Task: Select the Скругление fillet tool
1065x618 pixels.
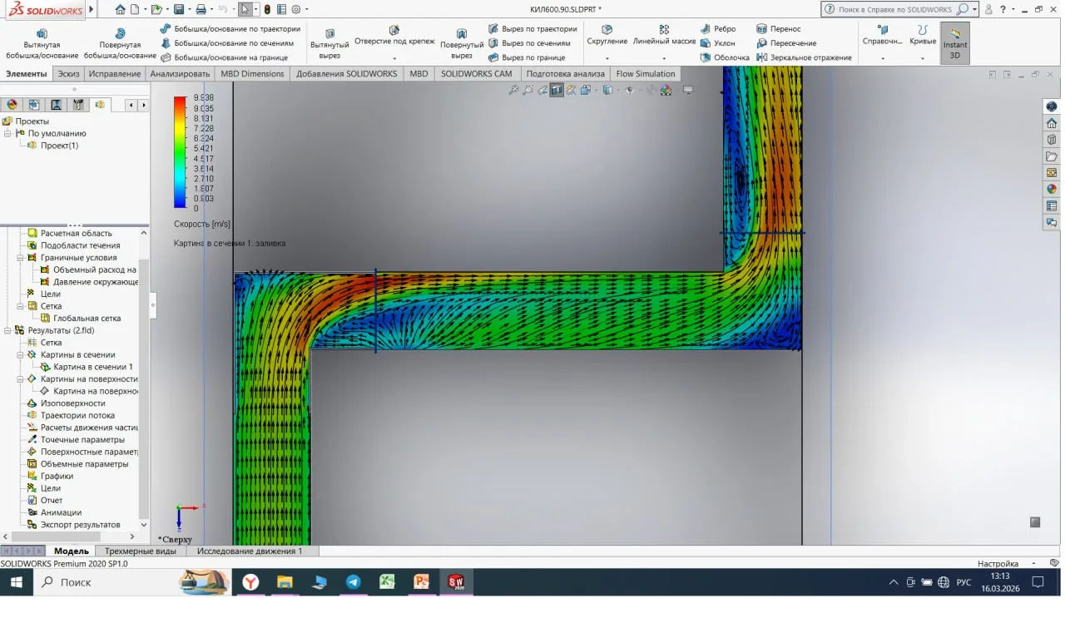Action: click(607, 31)
